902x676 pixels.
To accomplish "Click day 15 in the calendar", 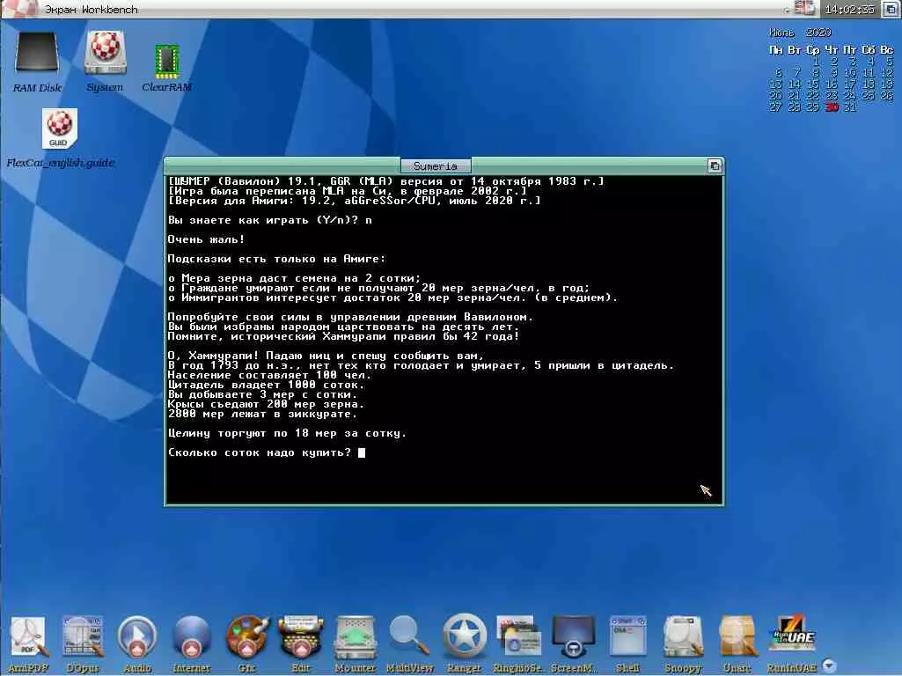I will tap(813, 84).
